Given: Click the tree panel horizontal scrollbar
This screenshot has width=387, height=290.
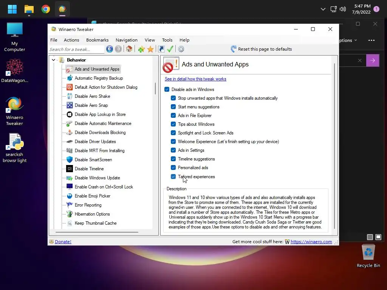Looking at the screenshot, I should [97, 232].
